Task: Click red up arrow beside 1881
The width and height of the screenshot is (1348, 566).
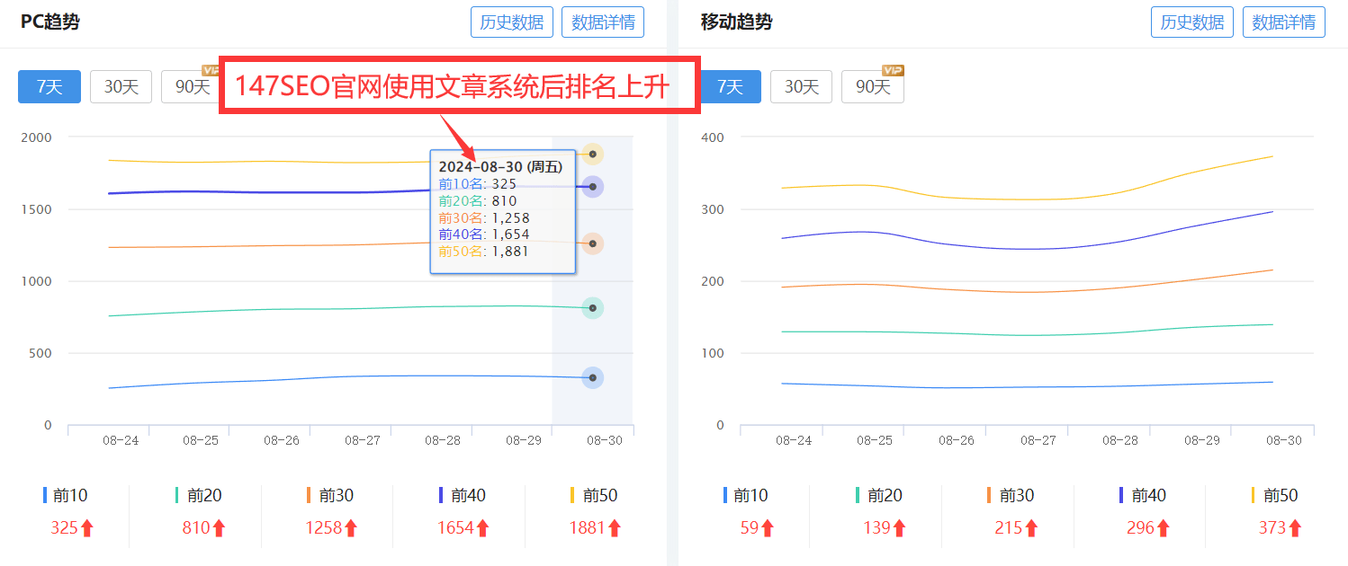Action: tap(615, 528)
